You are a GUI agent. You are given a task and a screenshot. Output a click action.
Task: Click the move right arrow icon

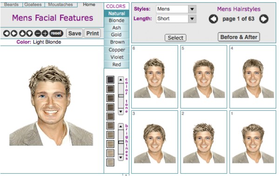(14, 34)
